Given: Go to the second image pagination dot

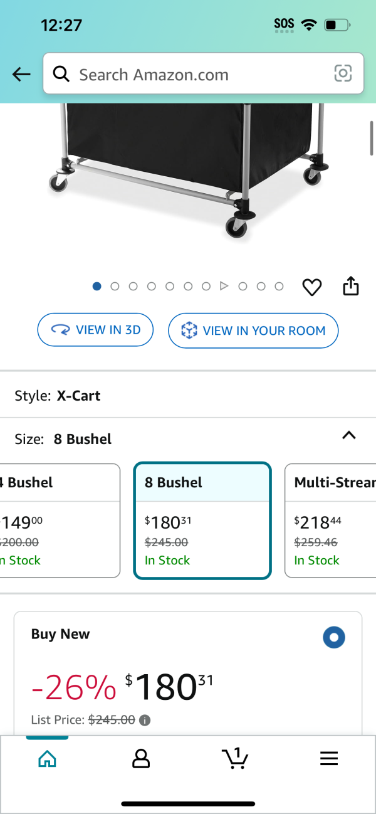Looking at the screenshot, I should 115,286.
